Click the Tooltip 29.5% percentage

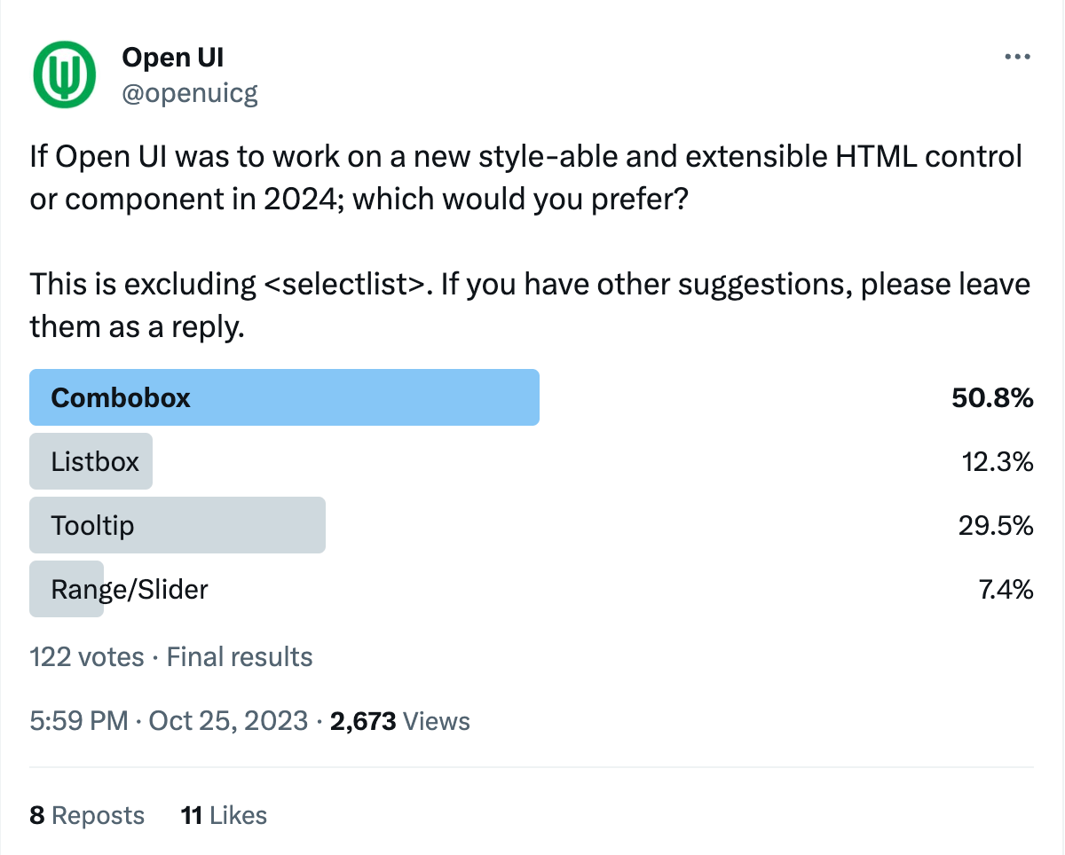tap(996, 525)
